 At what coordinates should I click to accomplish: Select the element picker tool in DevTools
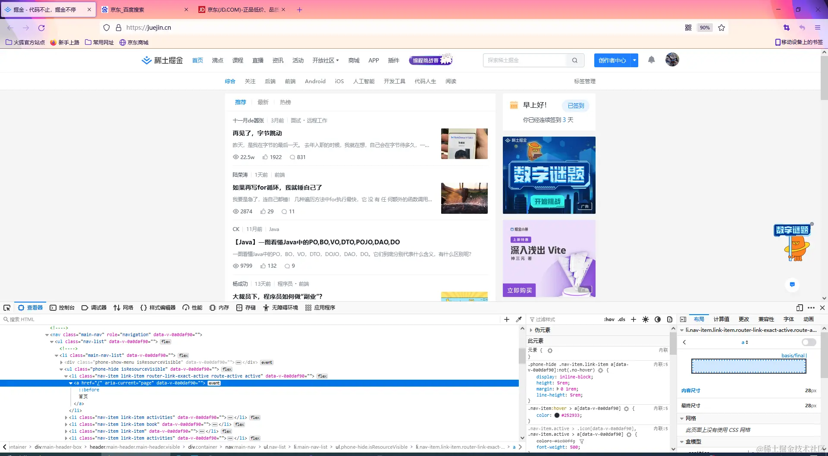[7, 307]
